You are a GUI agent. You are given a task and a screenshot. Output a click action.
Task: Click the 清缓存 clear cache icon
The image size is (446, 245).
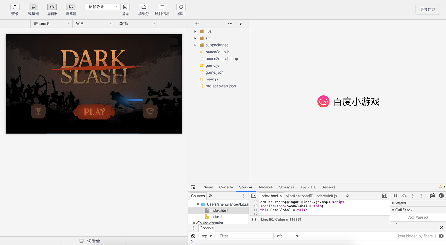[x=144, y=7]
